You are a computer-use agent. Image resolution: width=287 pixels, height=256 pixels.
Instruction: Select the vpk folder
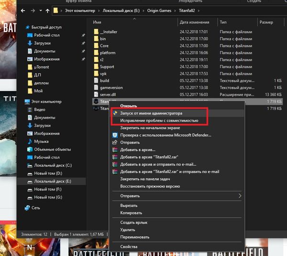pyautogui.click(x=103, y=74)
